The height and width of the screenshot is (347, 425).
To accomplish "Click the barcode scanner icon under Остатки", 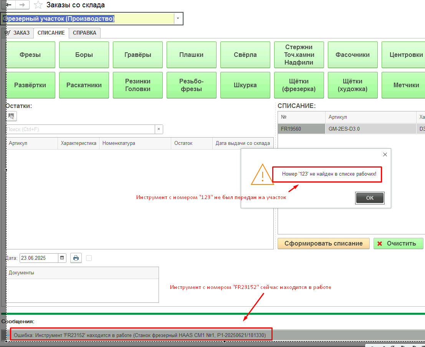I will pyautogui.click(x=11, y=116).
